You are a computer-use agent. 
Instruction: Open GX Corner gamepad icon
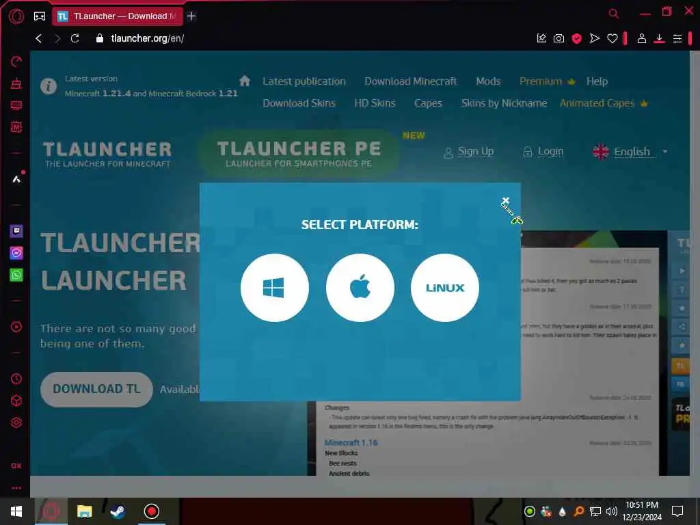pyautogui.click(x=40, y=16)
